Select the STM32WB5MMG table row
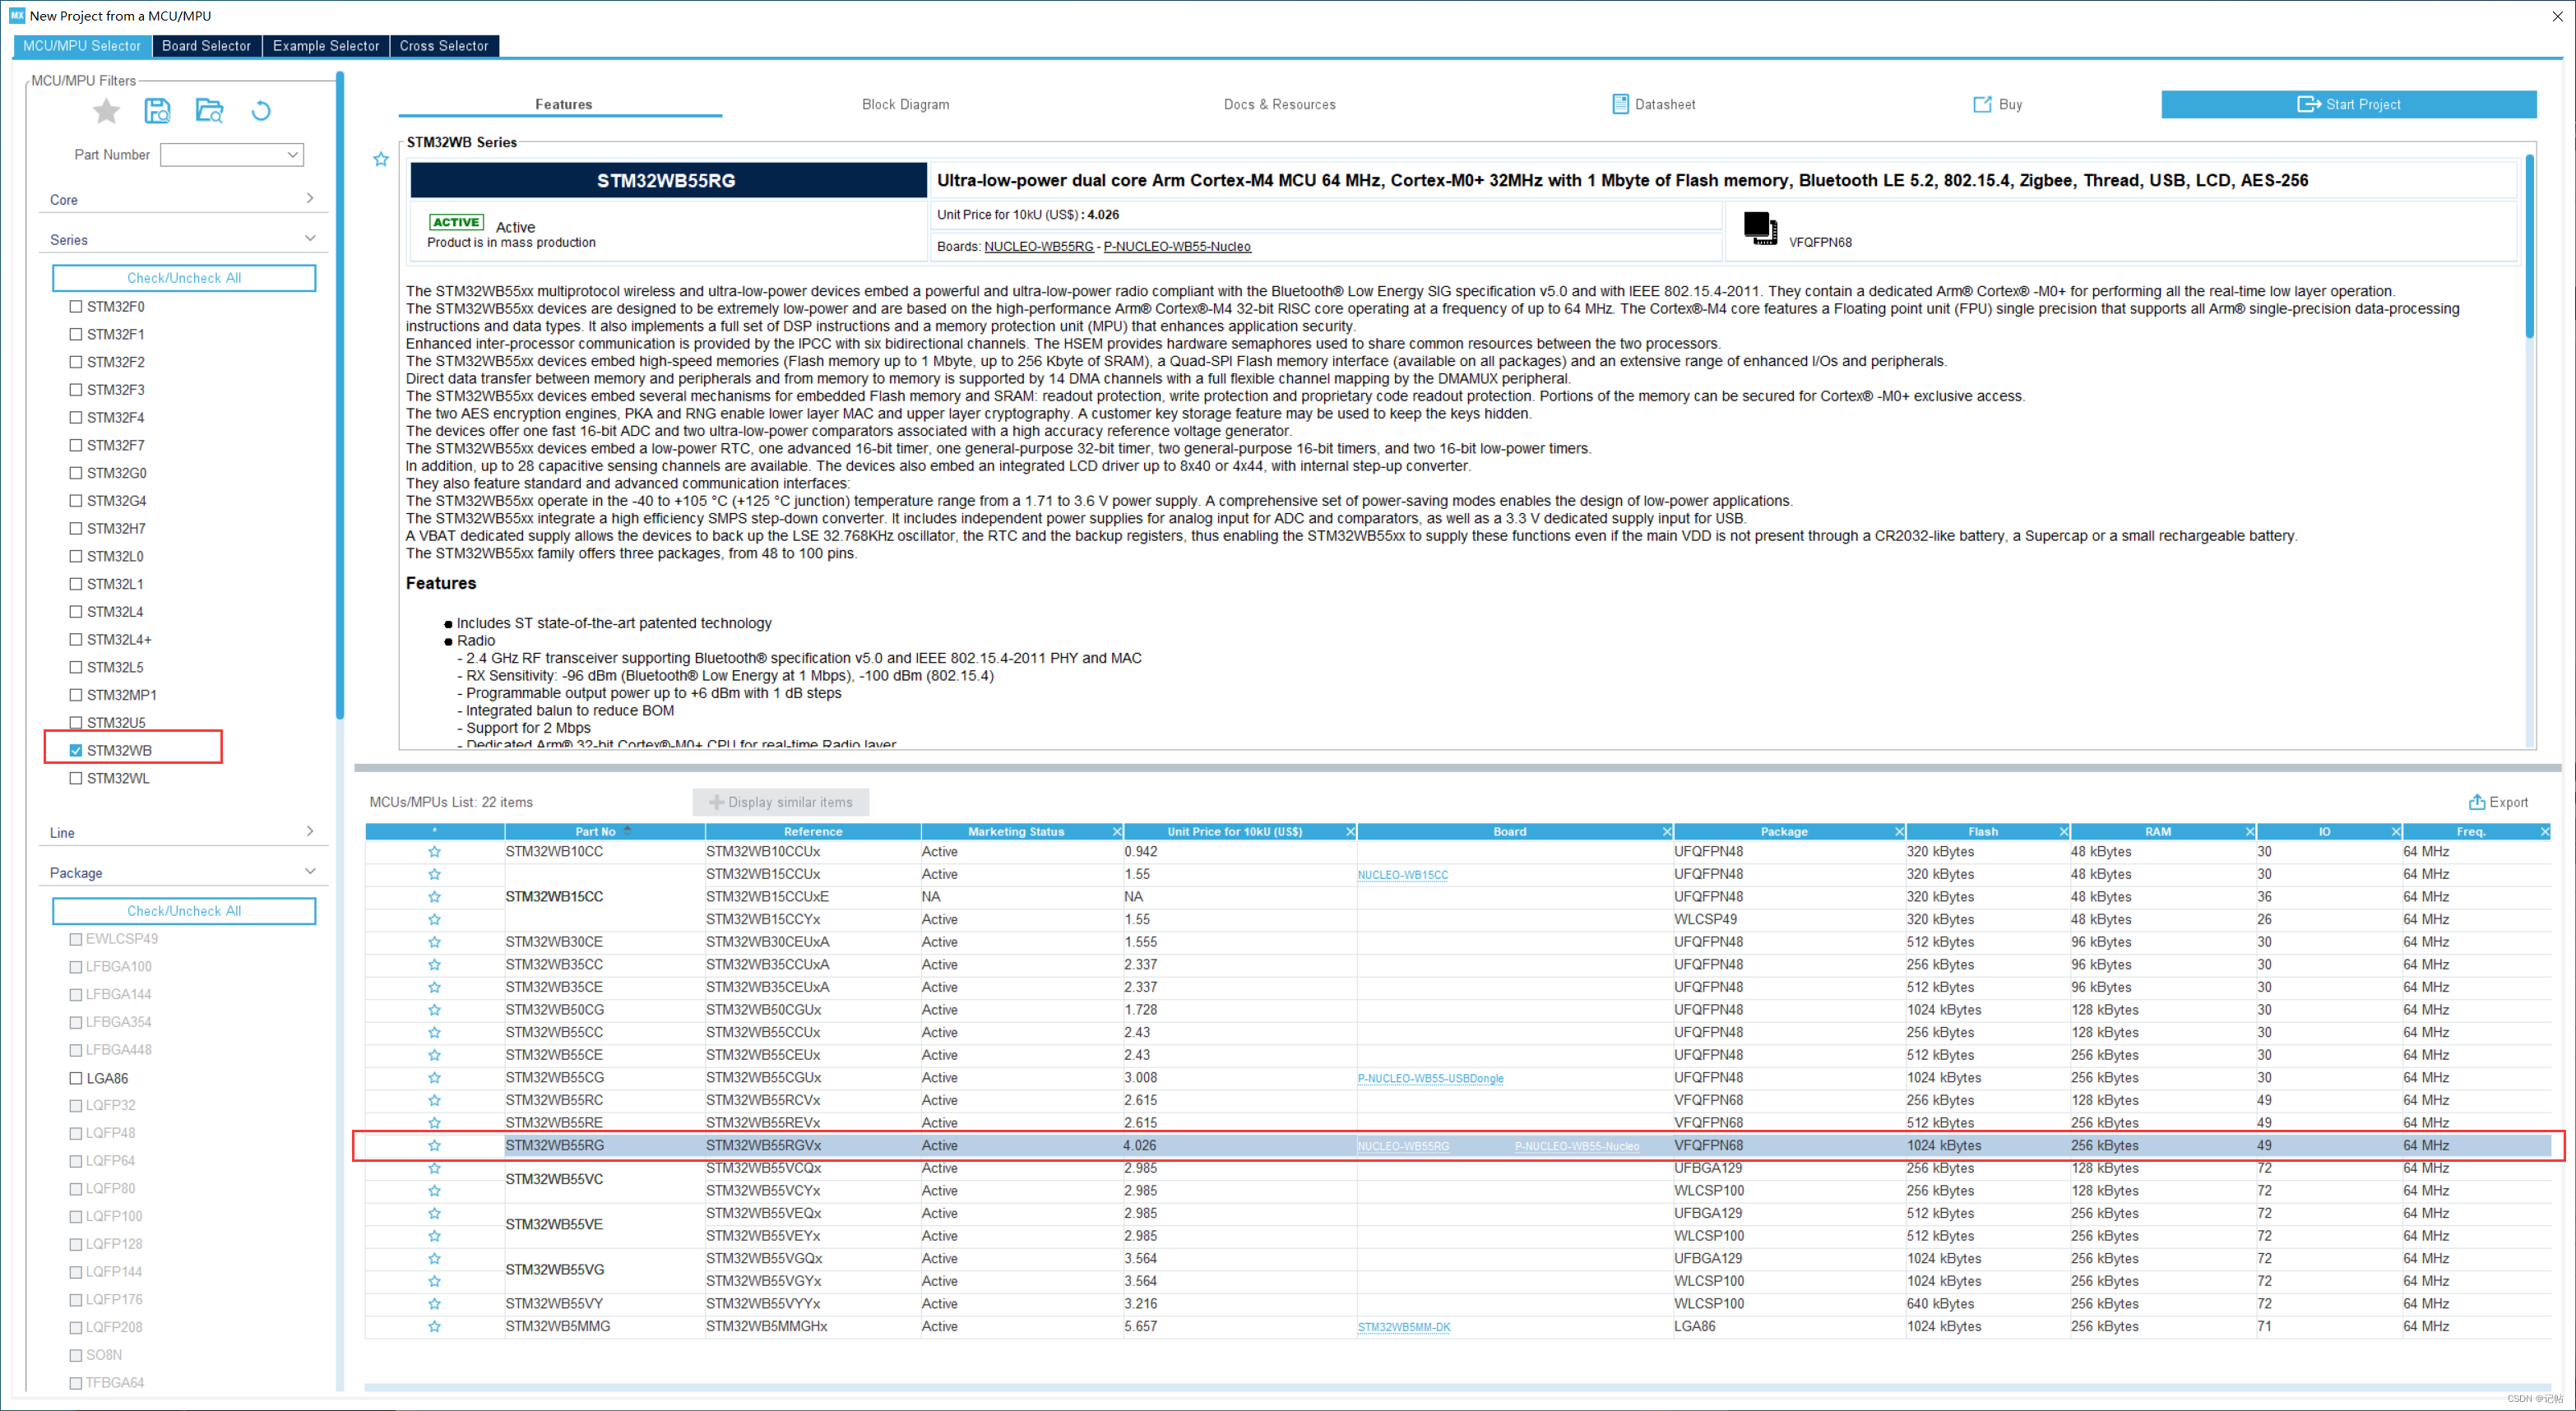 (x=557, y=1326)
